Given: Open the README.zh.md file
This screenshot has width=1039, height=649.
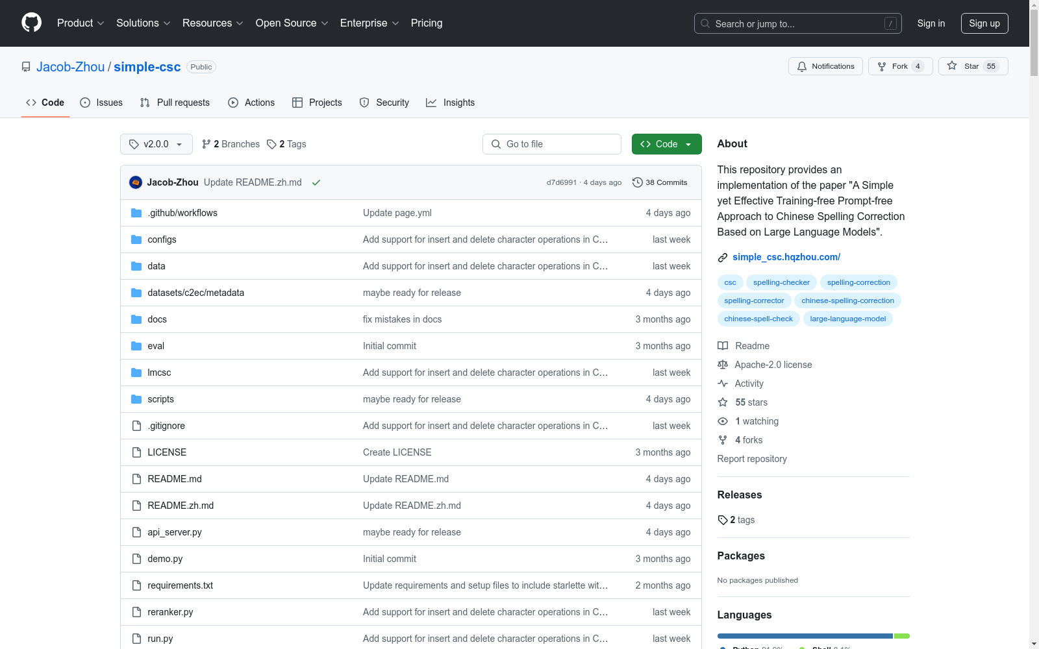Looking at the screenshot, I should (x=181, y=506).
